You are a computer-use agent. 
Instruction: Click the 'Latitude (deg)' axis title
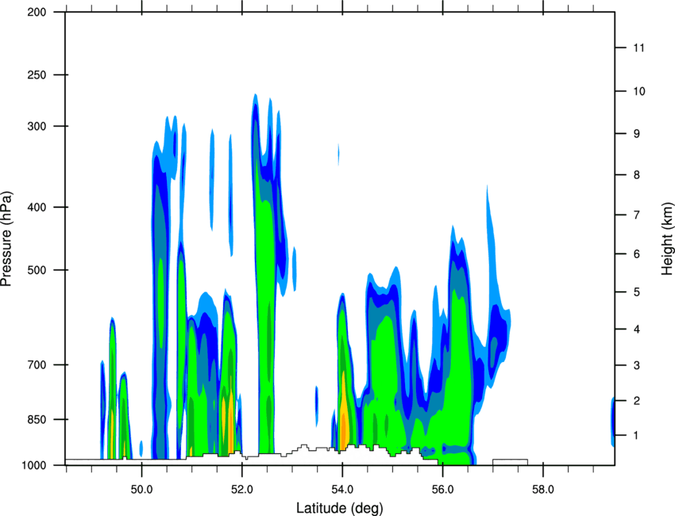(339, 508)
